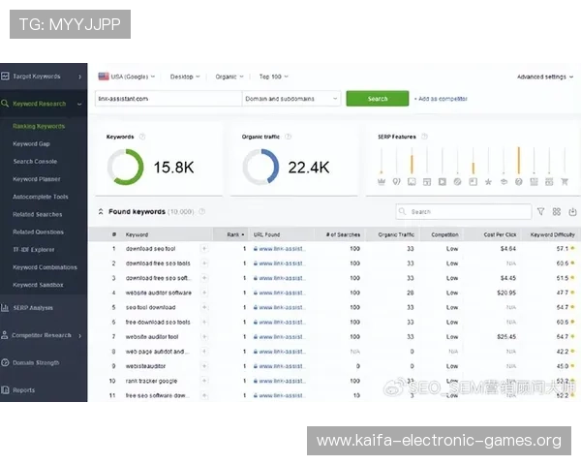Collapse the Found keywords section
The height and width of the screenshot is (465, 581).
coord(100,211)
